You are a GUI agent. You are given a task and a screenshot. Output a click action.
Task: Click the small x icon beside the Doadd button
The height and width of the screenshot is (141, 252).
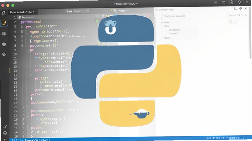click(239, 15)
